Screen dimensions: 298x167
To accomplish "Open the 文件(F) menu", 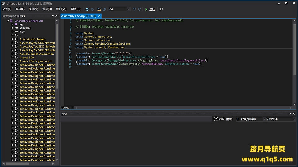I will tap(7, 9).
